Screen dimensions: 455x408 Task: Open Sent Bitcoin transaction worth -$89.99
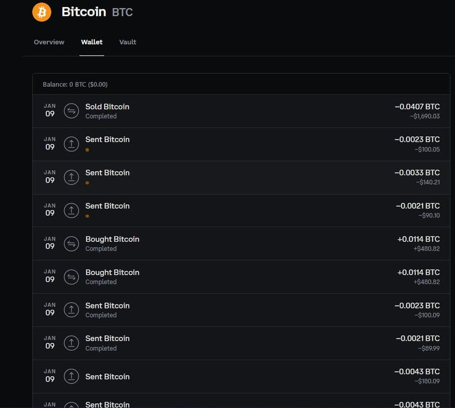(241, 343)
